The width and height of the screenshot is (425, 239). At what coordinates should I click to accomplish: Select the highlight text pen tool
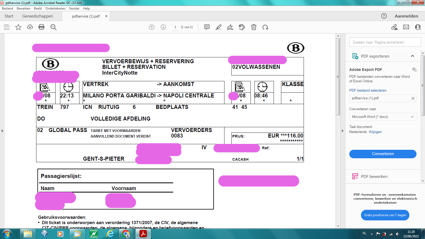tap(219, 27)
